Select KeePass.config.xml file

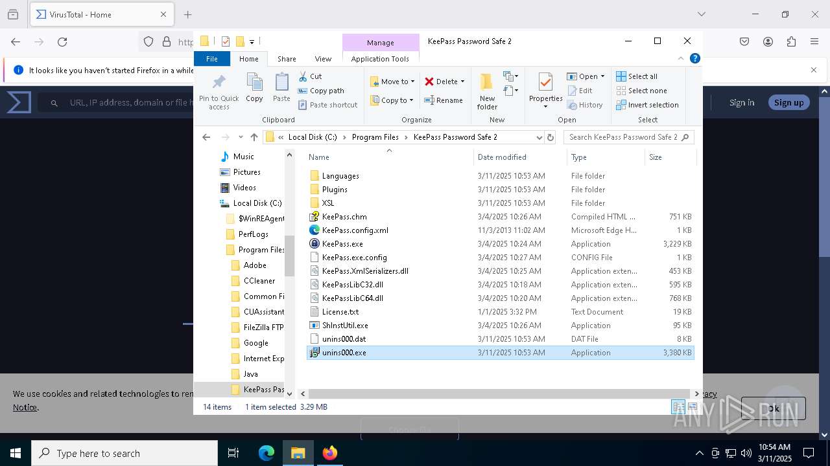[355, 230]
